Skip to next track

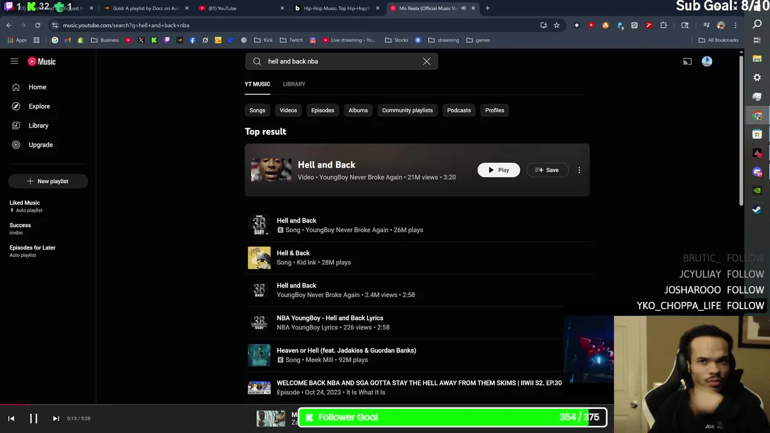coord(56,419)
